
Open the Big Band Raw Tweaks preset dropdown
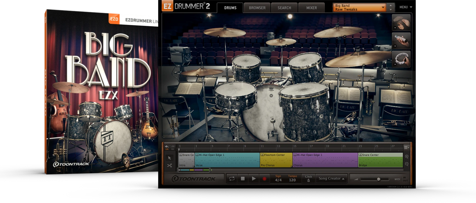tap(359, 7)
